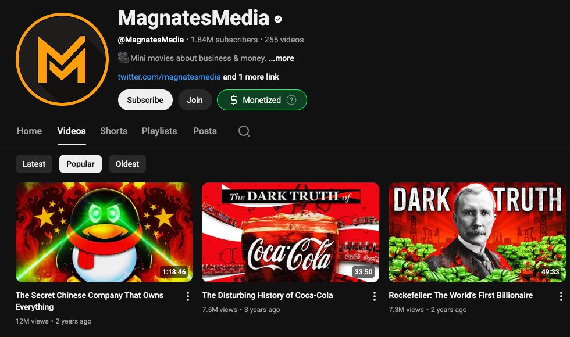Viewport: 570px width, 337px height.
Task: Open the channel search magnifier icon
Action: point(244,131)
